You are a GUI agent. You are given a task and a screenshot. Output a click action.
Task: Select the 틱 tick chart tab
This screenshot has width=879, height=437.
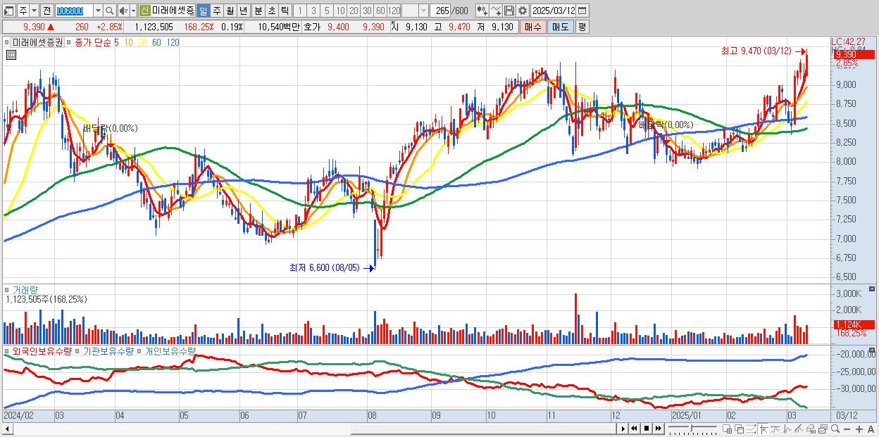[x=284, y=11]
